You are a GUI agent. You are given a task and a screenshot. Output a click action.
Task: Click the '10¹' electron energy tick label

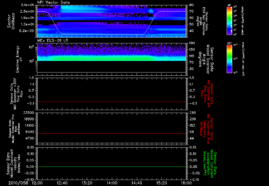pos(32,61)
